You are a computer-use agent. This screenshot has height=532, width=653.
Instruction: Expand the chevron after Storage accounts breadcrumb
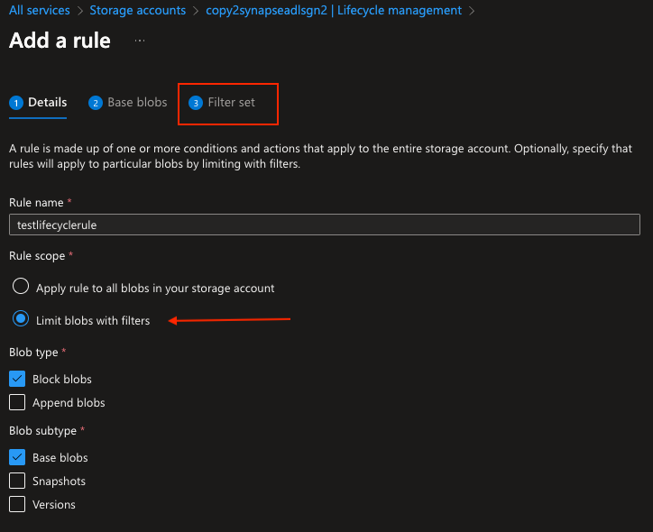(x=196, y=11)
